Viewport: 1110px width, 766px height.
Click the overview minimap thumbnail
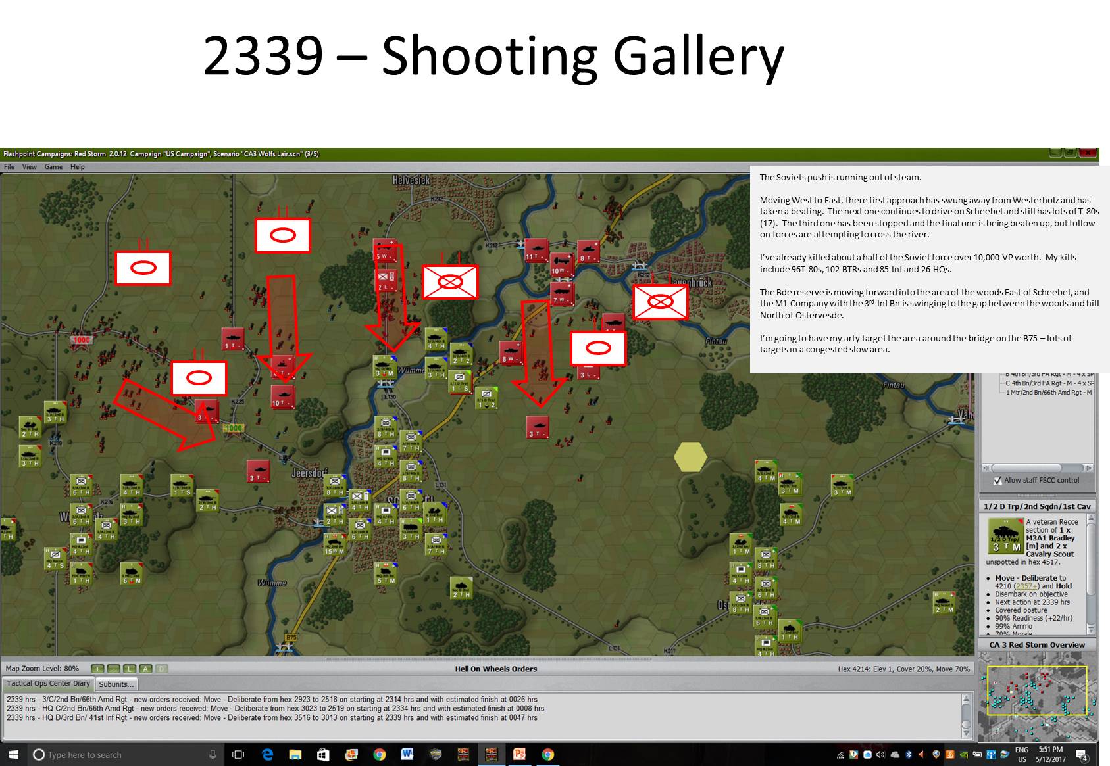click(1038, 698)
